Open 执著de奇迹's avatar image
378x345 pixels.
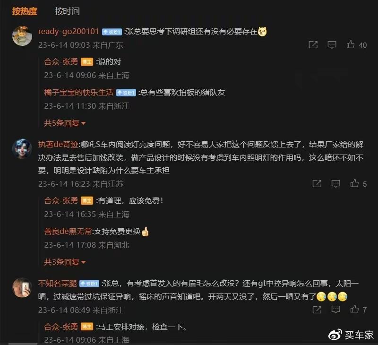tap(22, 148)
